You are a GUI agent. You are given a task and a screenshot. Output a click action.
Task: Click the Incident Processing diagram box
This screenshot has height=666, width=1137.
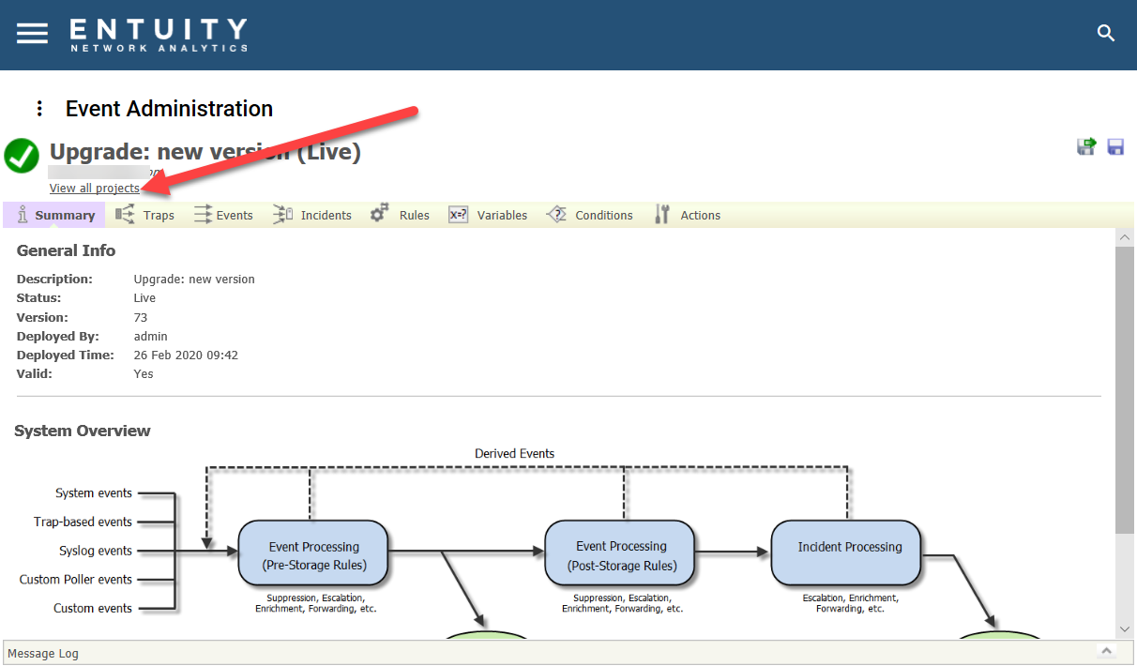pos(847,551)
